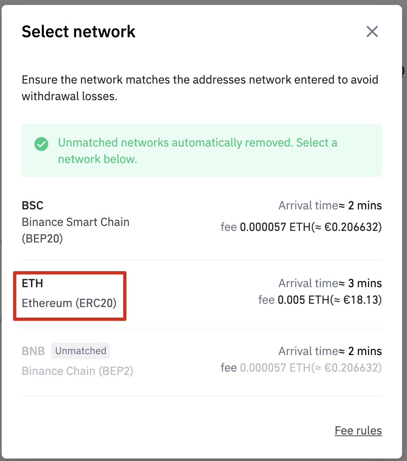Click the Binance Smart Chain (BEP20) description
Viewport: 407px width, 461px height.
point(75,230)
